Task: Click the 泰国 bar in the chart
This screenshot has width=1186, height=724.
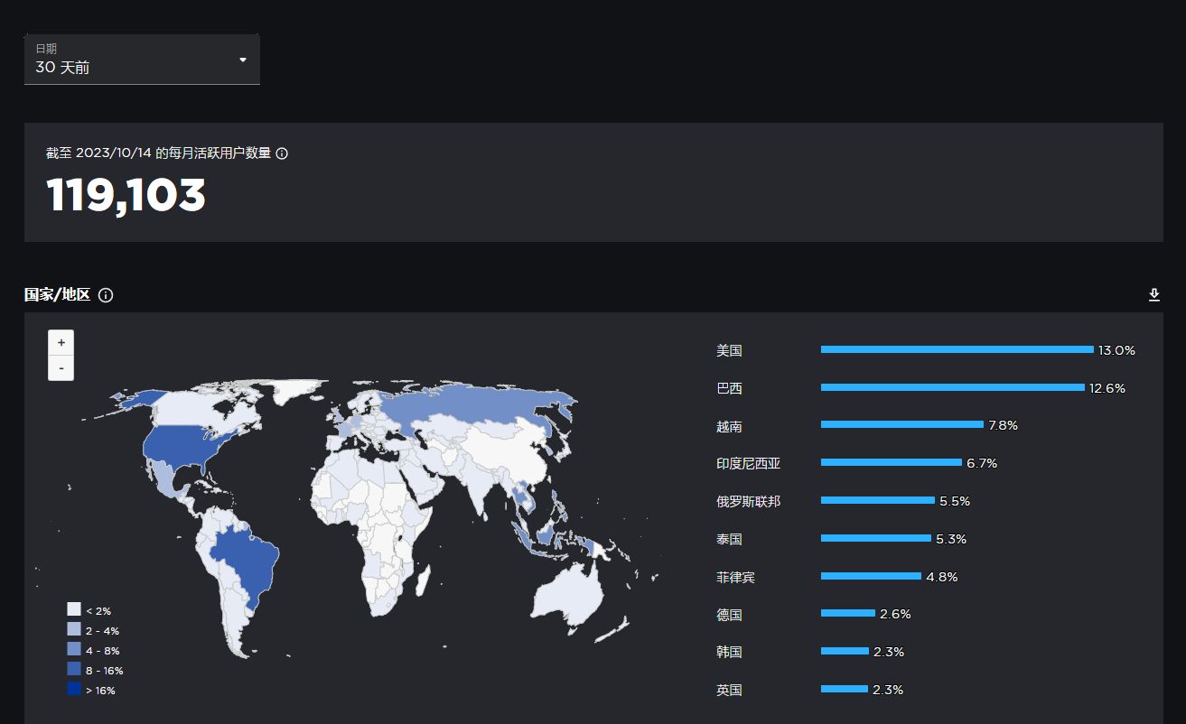Action: (876, 538)
